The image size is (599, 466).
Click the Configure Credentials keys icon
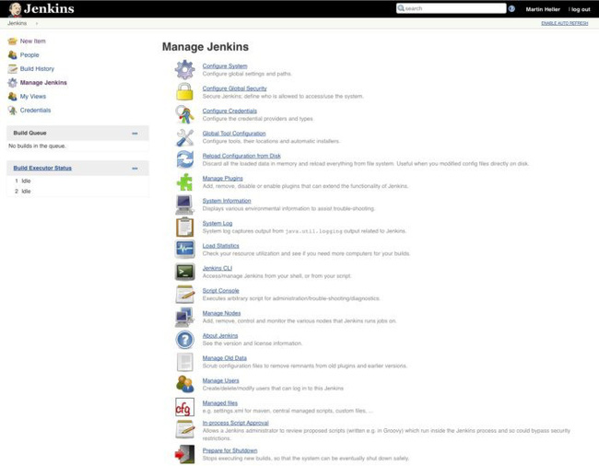(x=185, y=114)
